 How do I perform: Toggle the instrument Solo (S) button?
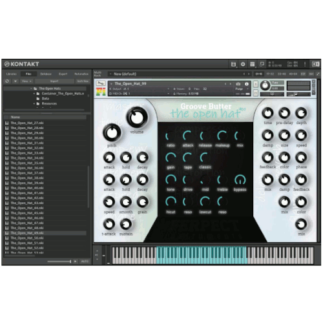[256, 84]
